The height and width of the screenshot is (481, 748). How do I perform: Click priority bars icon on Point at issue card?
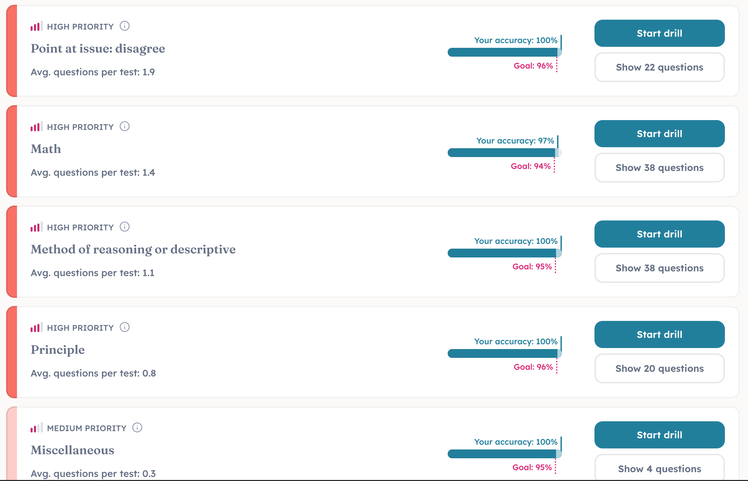coord(36,26)
